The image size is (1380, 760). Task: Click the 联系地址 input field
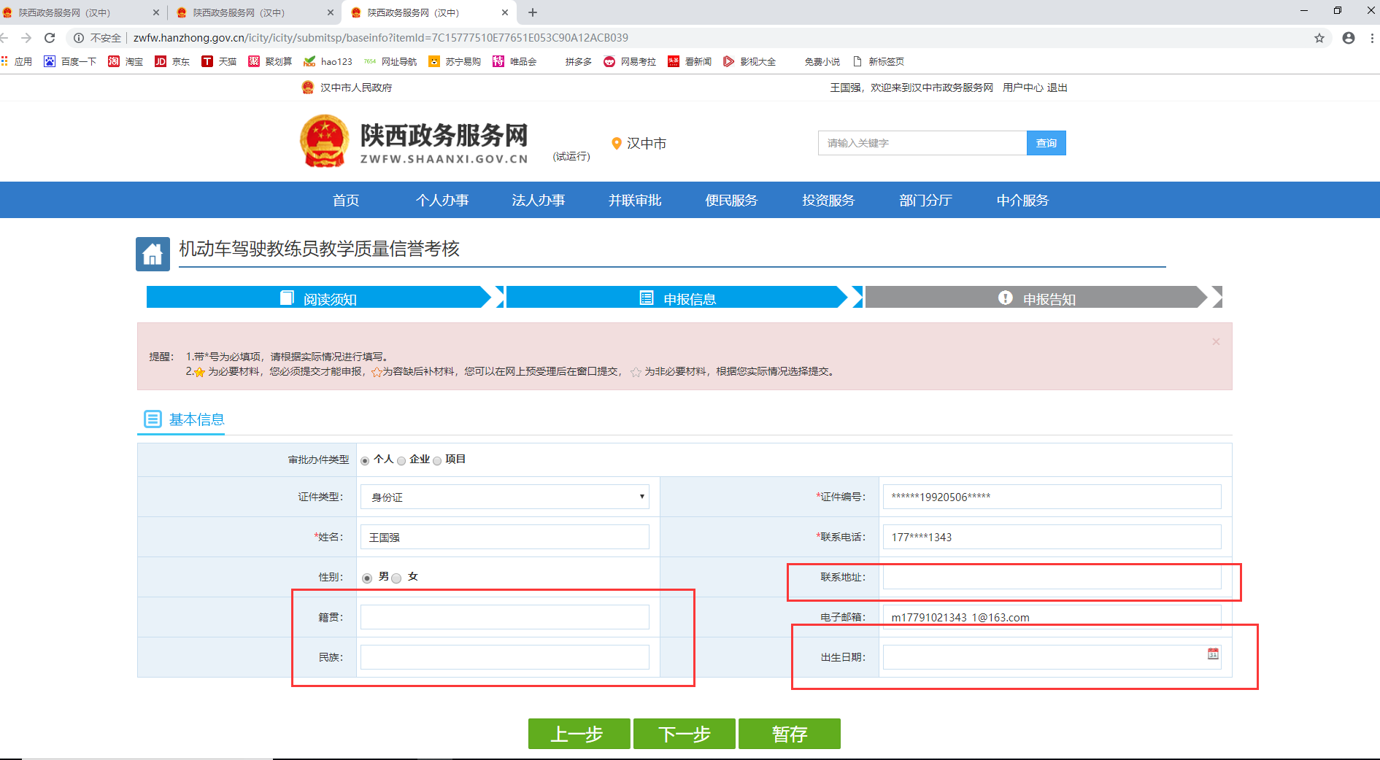1051,577
